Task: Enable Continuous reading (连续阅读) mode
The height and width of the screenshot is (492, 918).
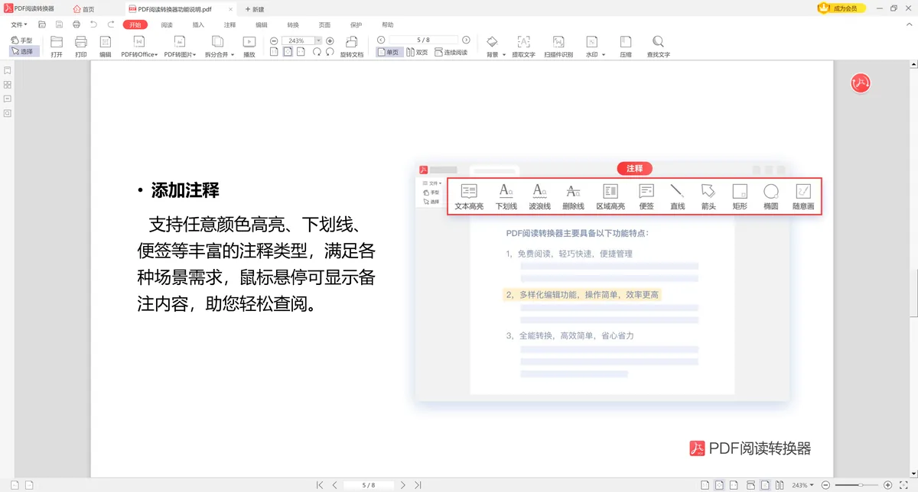Action: click(x=451, y=53)
